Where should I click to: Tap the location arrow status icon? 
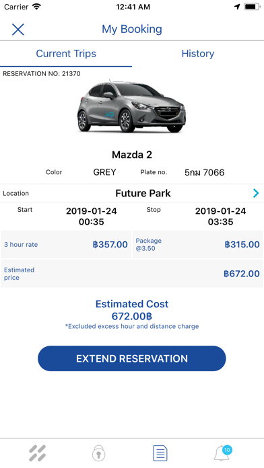coord(237,7)
